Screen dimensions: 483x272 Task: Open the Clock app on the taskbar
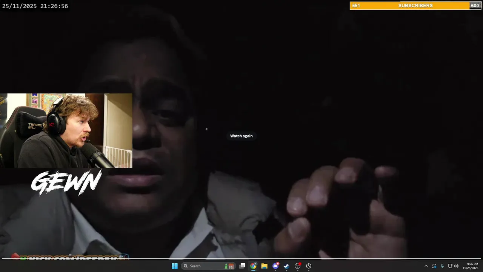pyautogui.click(x=309, y=266)
